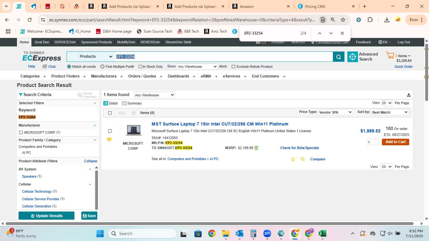Image resolution: width=429 pixels, height=241 pixels.
Task: Open the Dashboards menu
Action: 182,76
